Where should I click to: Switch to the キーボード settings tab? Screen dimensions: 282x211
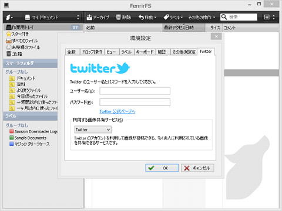[x=145, y=52]
